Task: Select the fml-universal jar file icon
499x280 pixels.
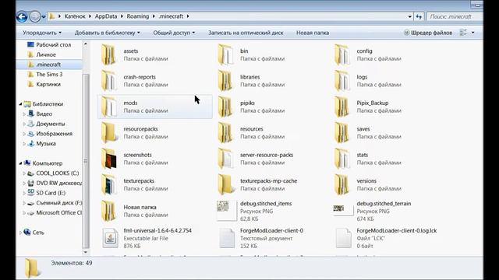Action: tap(111, 238)
